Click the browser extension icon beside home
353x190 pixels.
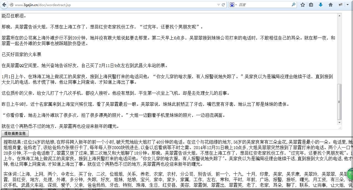(340, 5)
